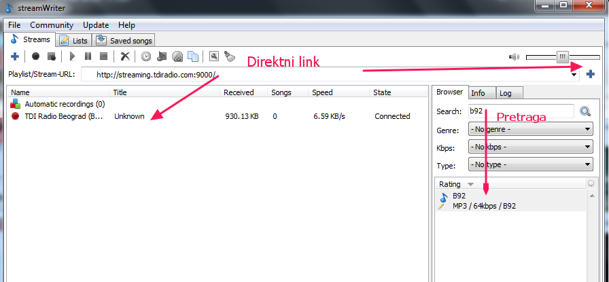Click the Pause toolbar button
Viewport: 609px width, 282px height.
88,56
